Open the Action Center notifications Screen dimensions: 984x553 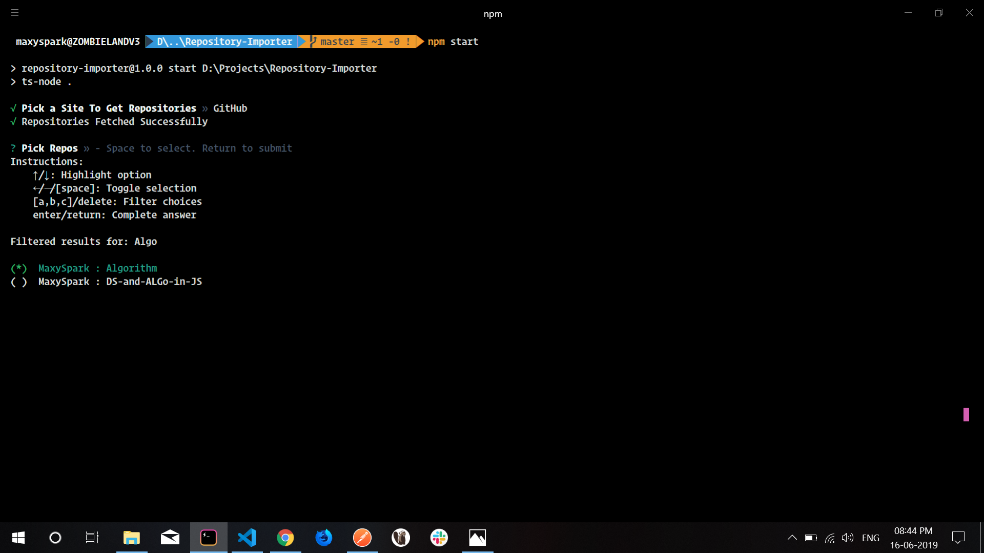click(x=958, y=538)
